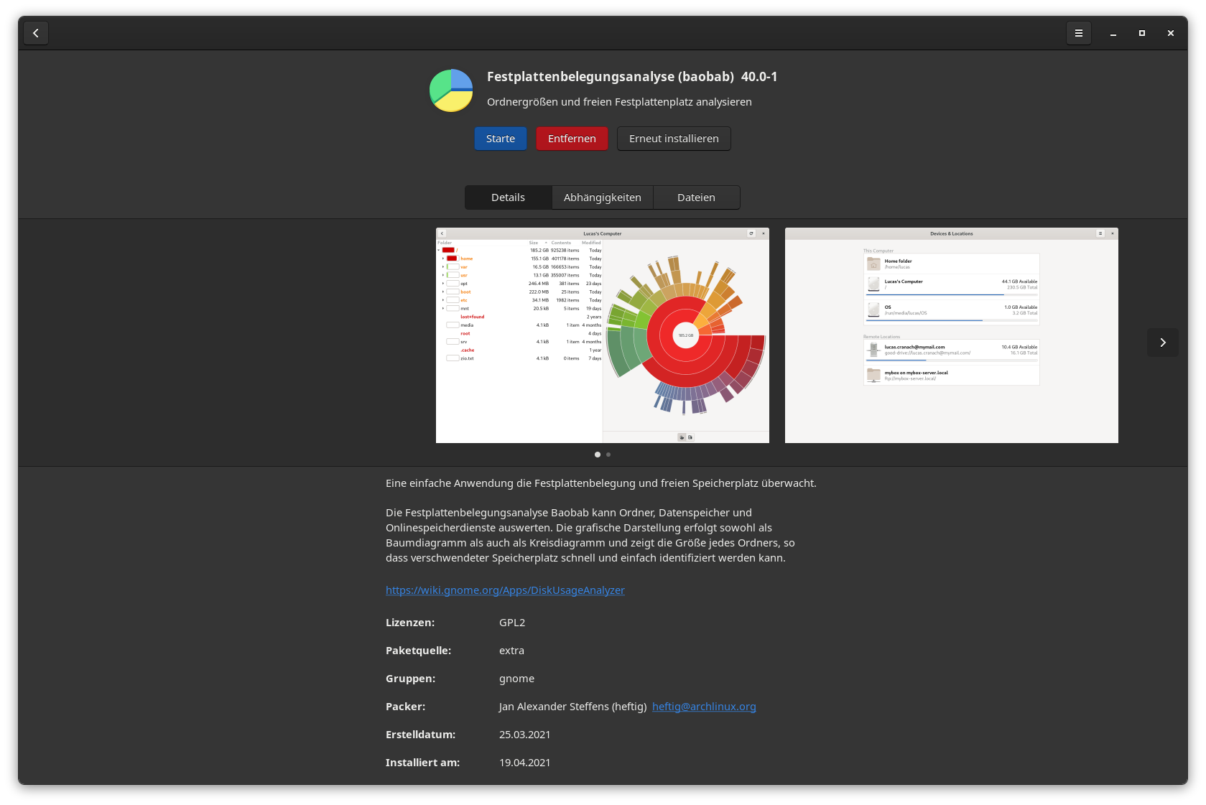Close the window
The height and width of the screenshot is (805, 1206).
click(1170, 33)
